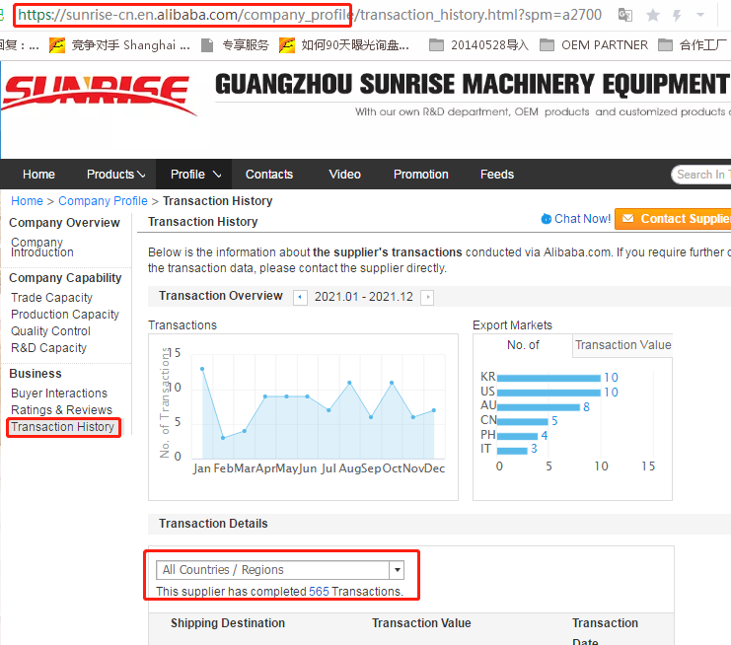
Task: Open the Feeds tab
Action: pos(497,175)
